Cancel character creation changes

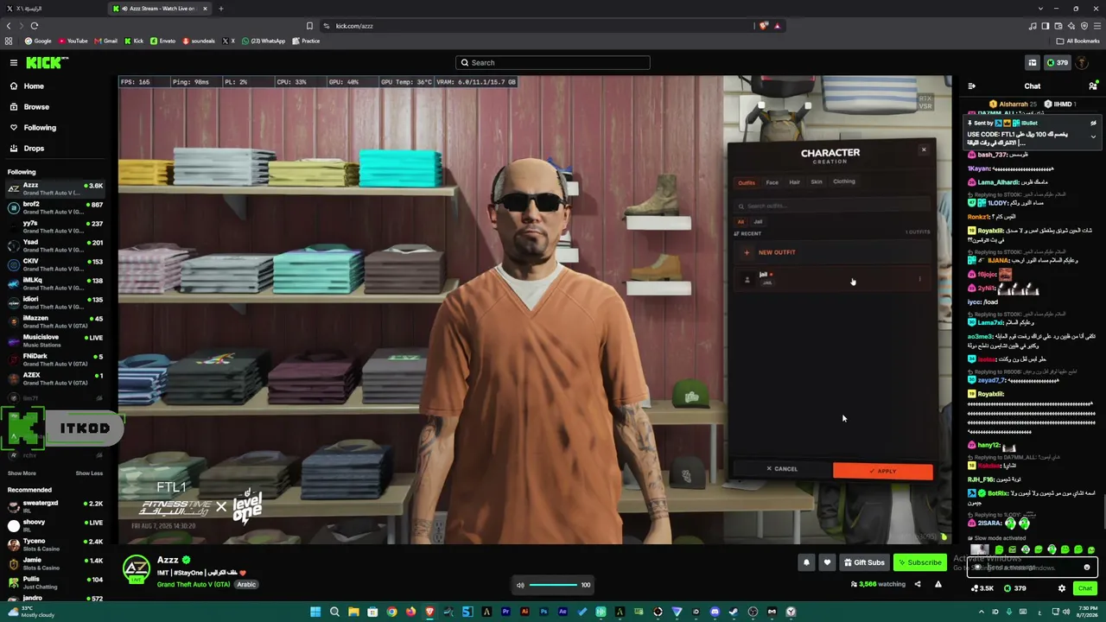781,469
